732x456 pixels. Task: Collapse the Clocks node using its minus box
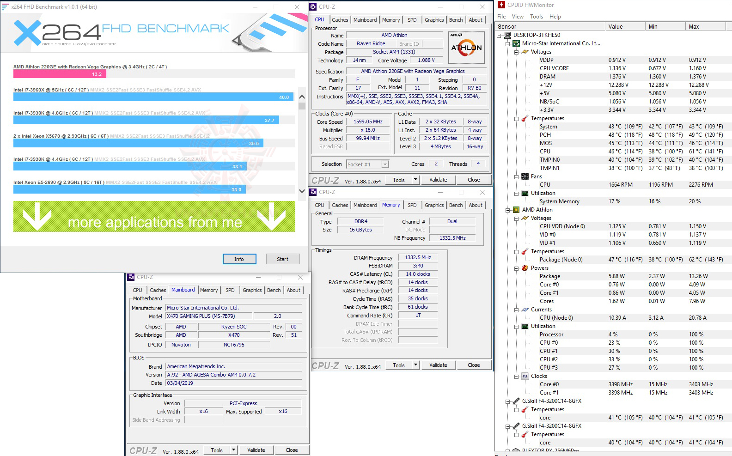click(517, 377)
